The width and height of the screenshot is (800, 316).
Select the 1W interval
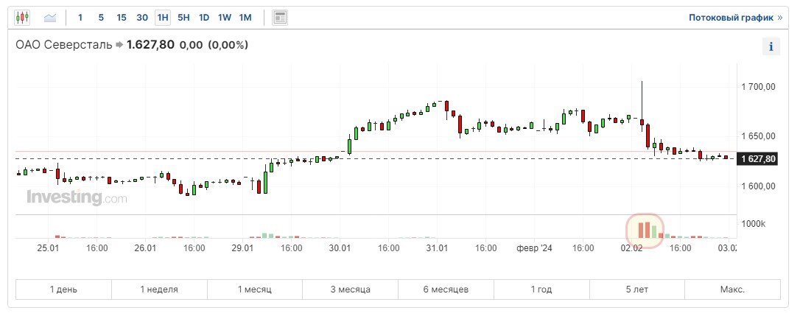(225, 18)
